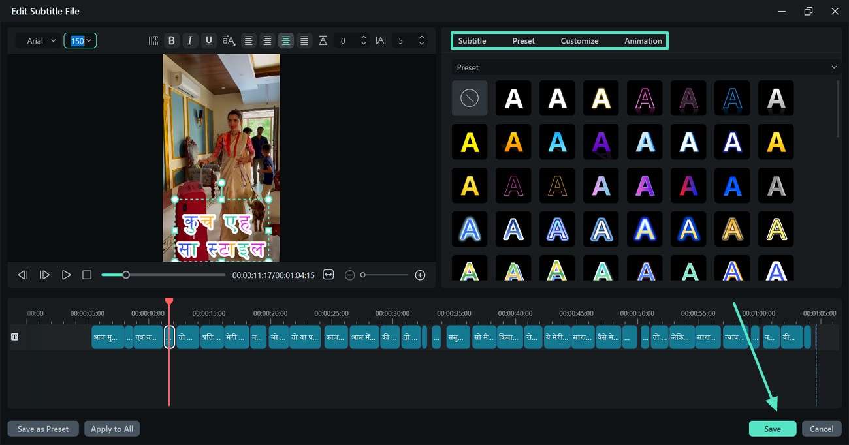Click the line spacing icon
849x445 pixels.
click(323, 40)
